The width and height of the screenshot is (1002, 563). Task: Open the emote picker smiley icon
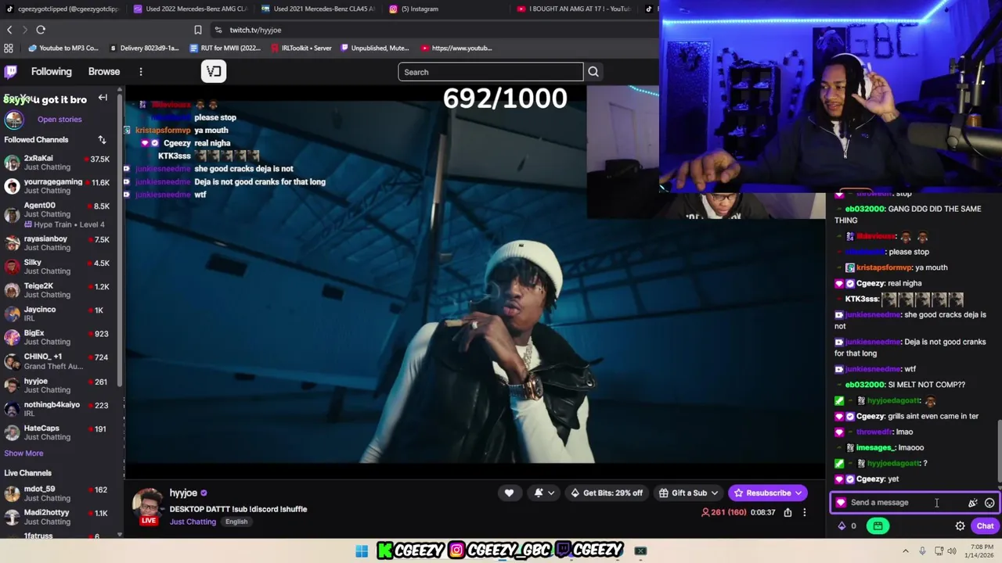989,503
